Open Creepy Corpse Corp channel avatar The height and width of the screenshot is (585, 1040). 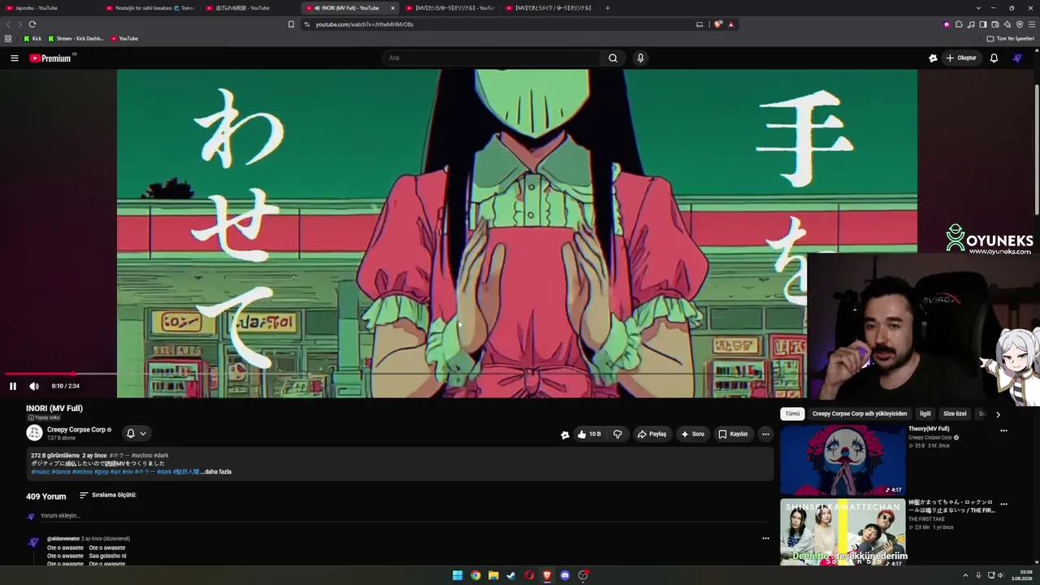tap(34, 433)
